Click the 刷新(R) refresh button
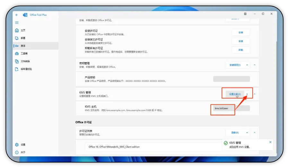This screenshot has height=168, width=289. (x=235, y=133)
